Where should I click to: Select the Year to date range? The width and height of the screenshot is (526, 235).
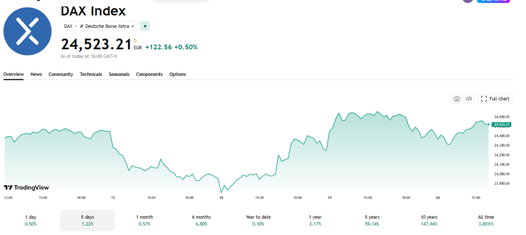258,220
